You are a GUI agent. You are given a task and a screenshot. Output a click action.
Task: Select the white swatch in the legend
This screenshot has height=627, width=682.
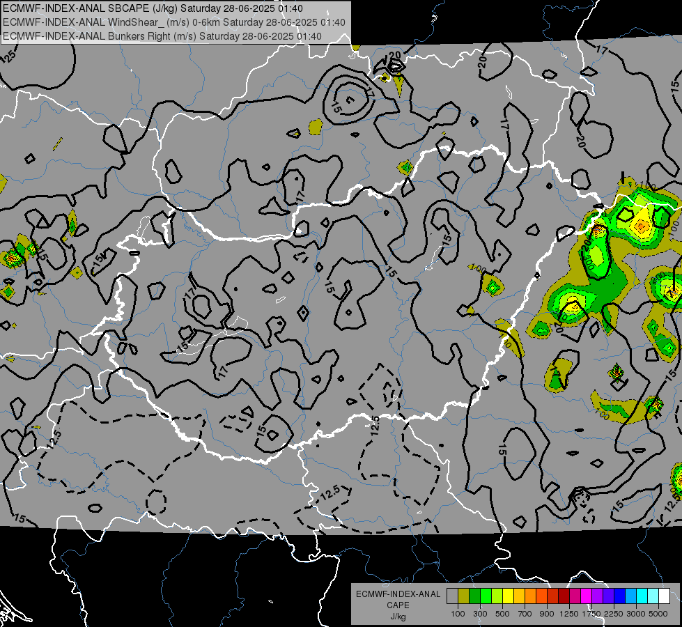click(x=664, y=596)
